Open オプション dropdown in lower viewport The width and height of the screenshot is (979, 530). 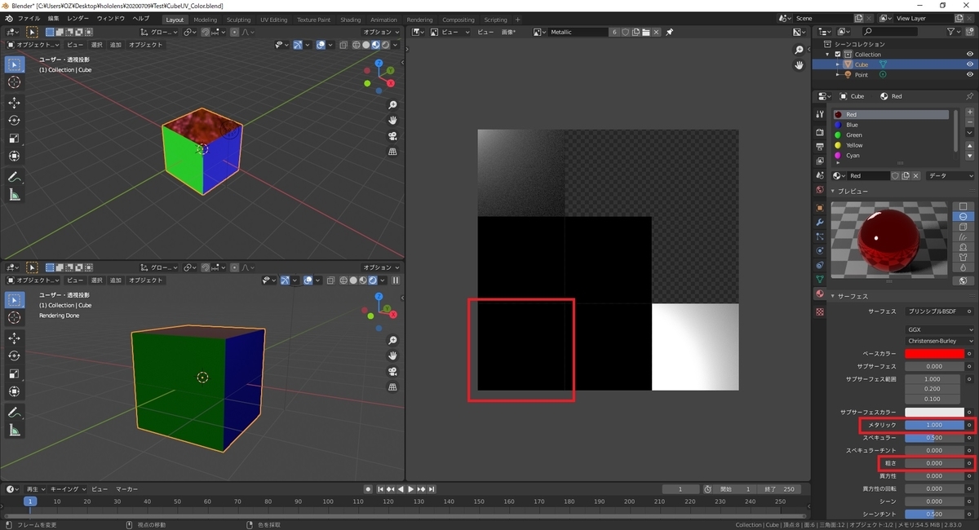tap(381, 267)
